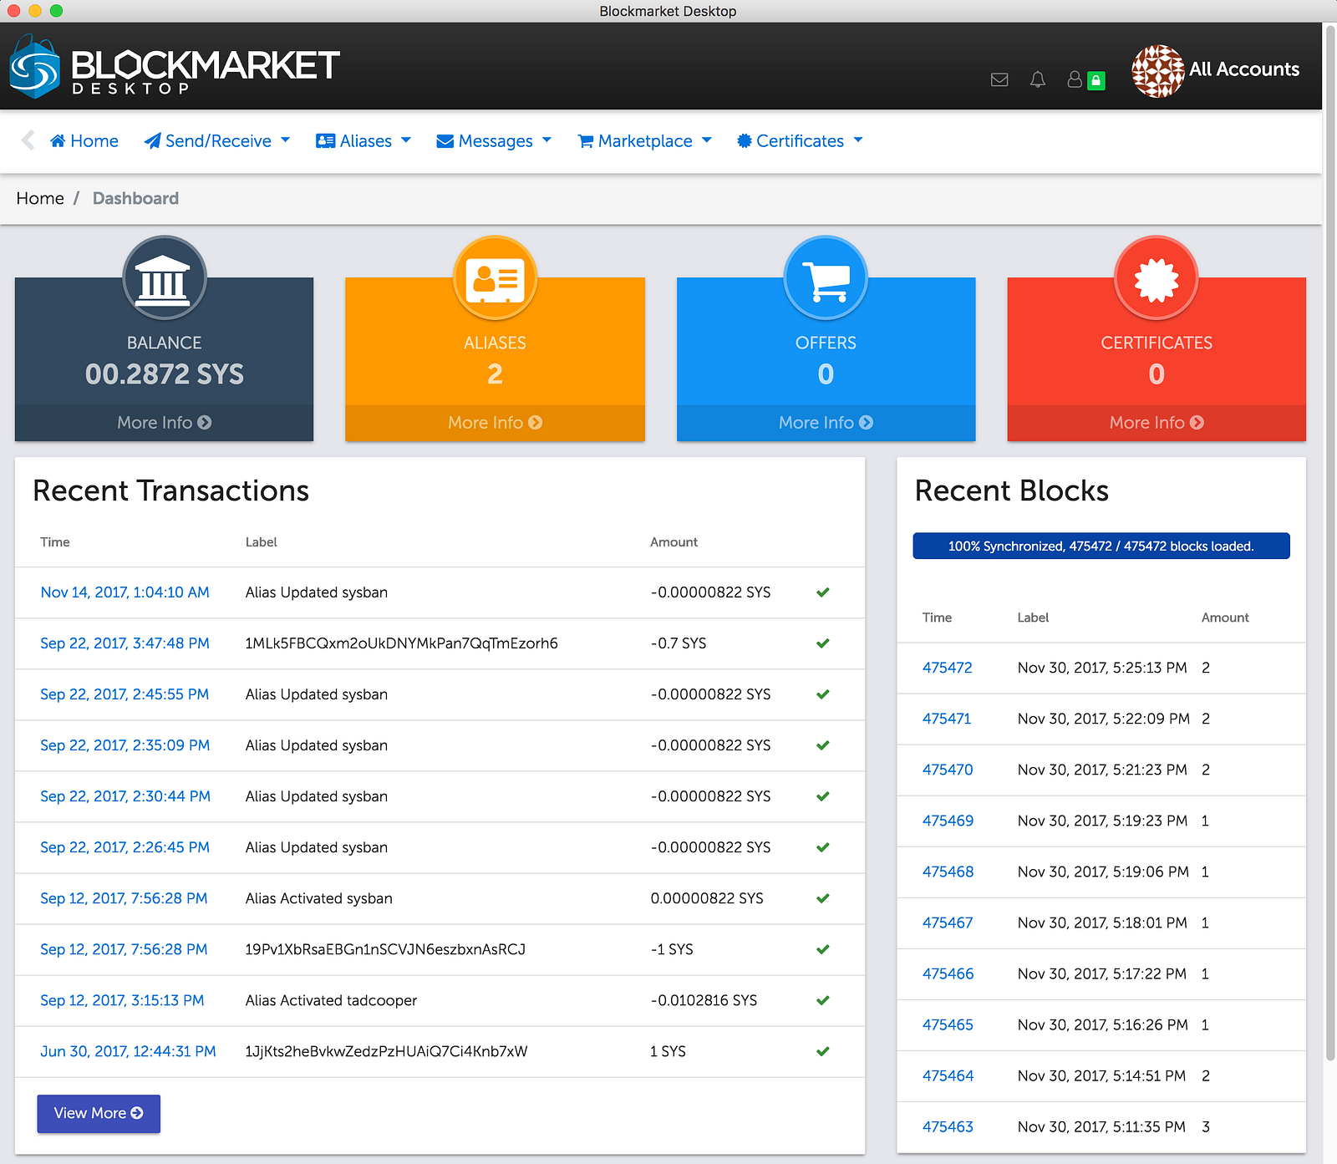Click the user profile outline icon
Viewport: 1337px width, 1164px height.
coord(1075,79)
